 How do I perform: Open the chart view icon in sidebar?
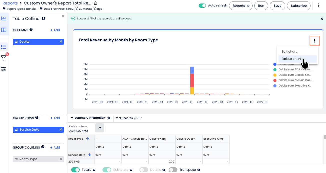pos(3,18)
